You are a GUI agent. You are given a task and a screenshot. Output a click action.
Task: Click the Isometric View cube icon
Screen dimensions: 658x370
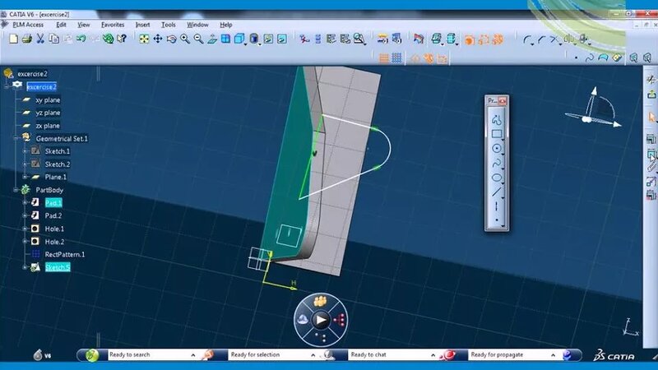(x=239, y=39)
